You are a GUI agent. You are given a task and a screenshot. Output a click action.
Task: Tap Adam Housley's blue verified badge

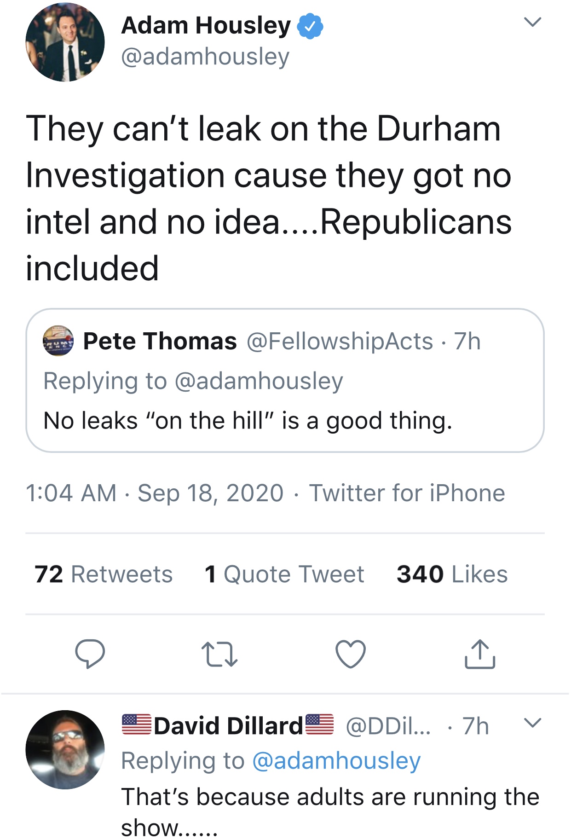(310, 26)
